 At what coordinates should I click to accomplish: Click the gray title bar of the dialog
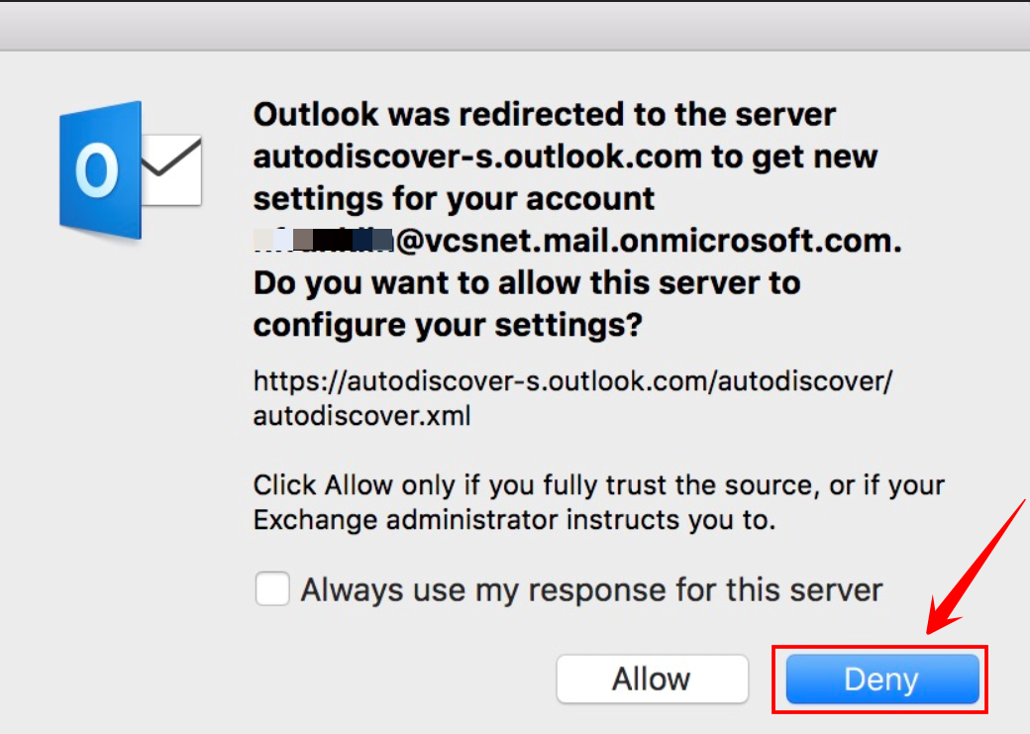(515, 20)
